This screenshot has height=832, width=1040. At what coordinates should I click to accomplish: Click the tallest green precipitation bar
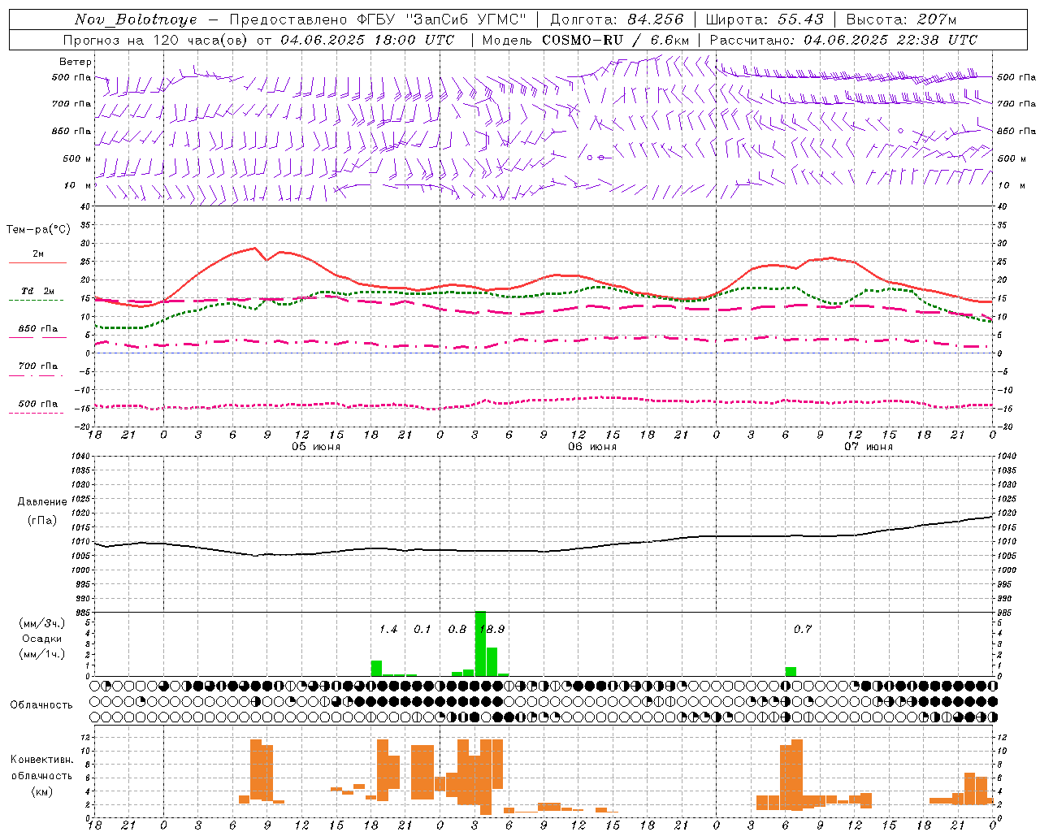pyautogui.click(x=480, y=643)
